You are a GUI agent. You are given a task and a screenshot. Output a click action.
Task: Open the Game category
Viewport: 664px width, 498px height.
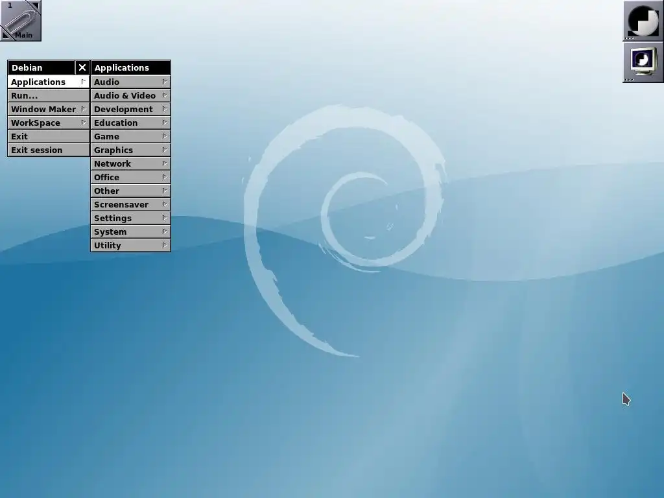[130, 136]
